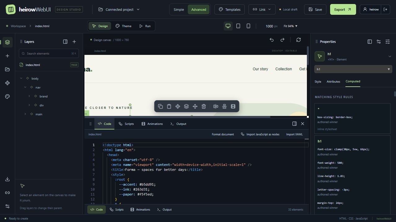Close the code panel
The image size is (396, 222).
tap(303, 124)
